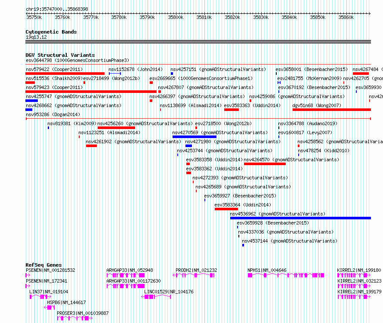383x323 pixels.
Task: Click the red bar under nsv4256260
Action: (x=116, y=128)
